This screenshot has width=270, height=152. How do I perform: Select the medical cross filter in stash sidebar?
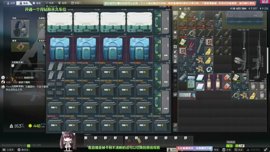pyautogui.click(x=175, y=47)
